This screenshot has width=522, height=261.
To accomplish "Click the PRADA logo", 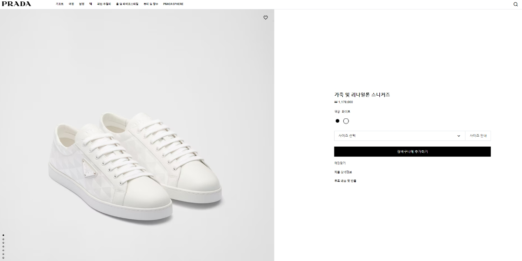I will [x=16, y=4].
